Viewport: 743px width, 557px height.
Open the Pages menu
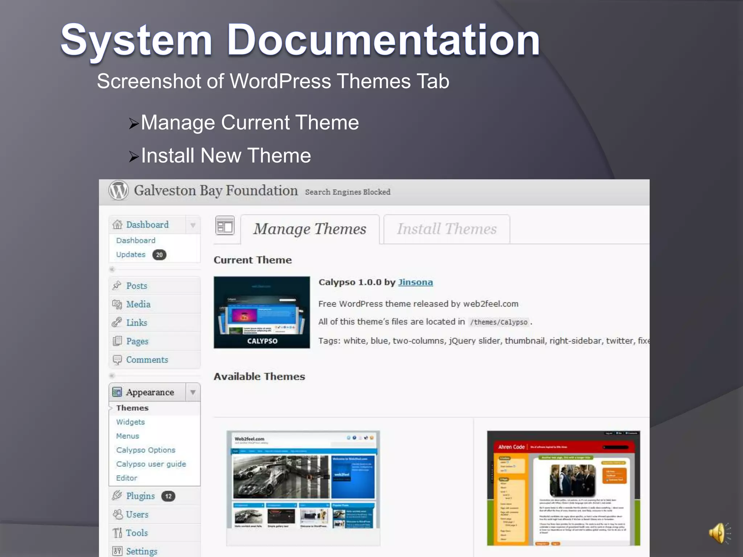137,341
